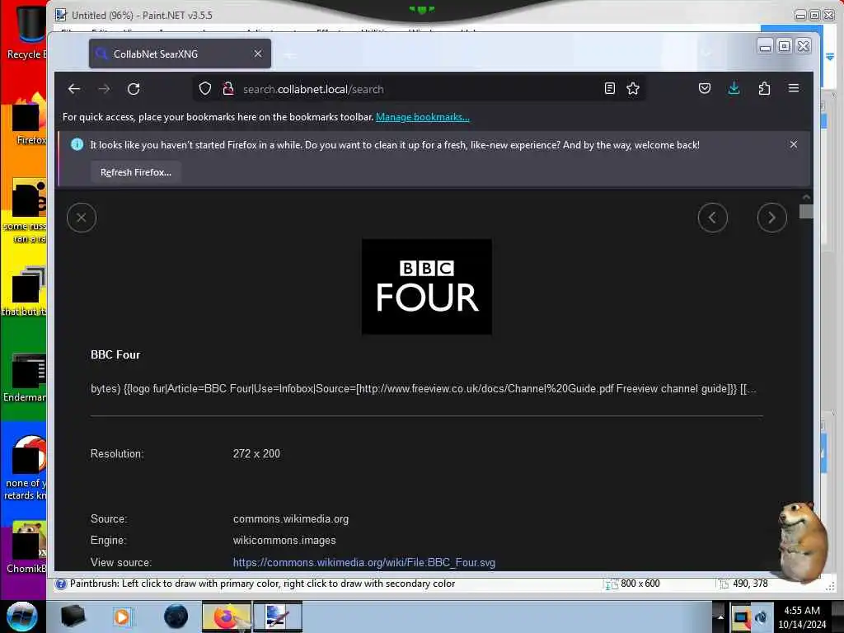
Task: Click the 800 x 600 image size in status bar
Action: [640, 584]
